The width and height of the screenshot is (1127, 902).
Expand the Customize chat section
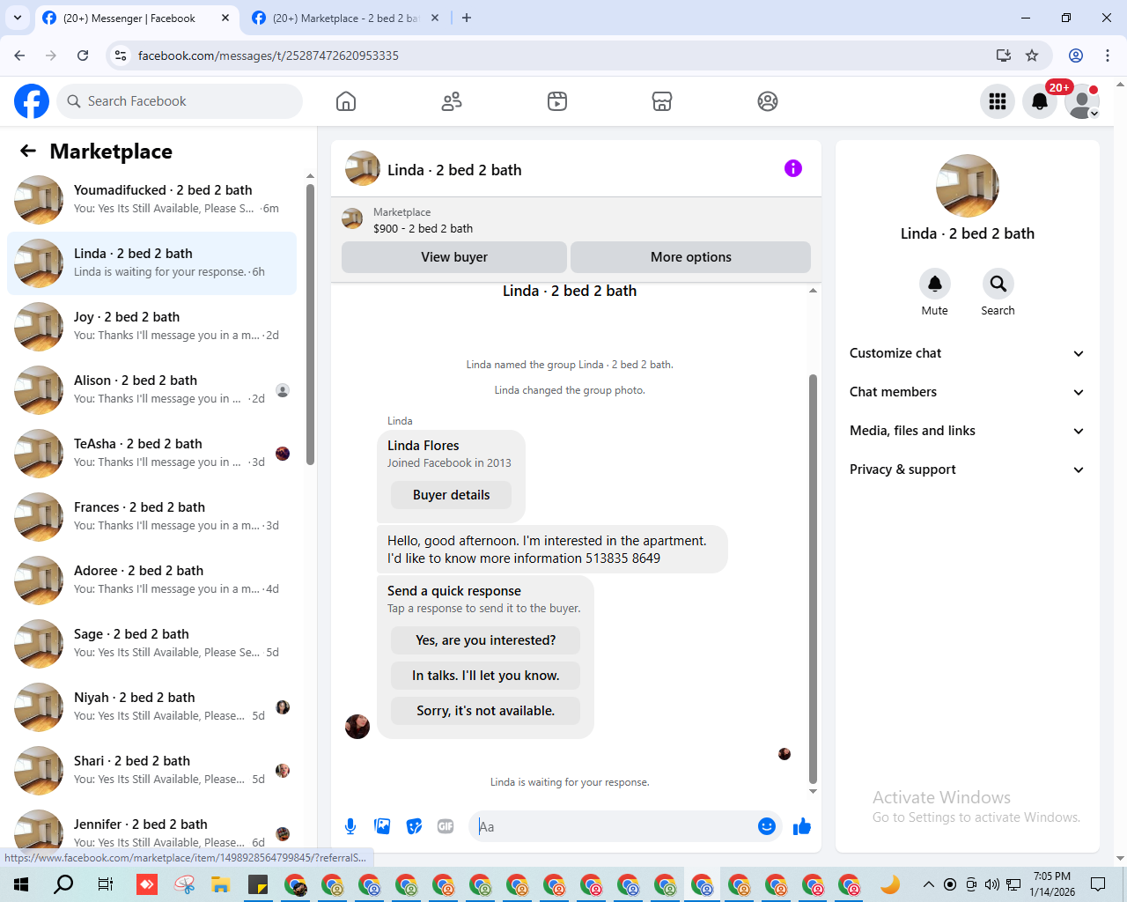[967, 353]
